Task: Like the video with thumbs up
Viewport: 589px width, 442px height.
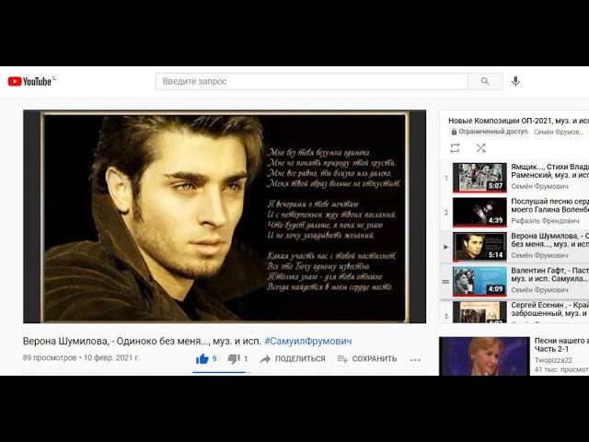Action: [x=202, y=358]
